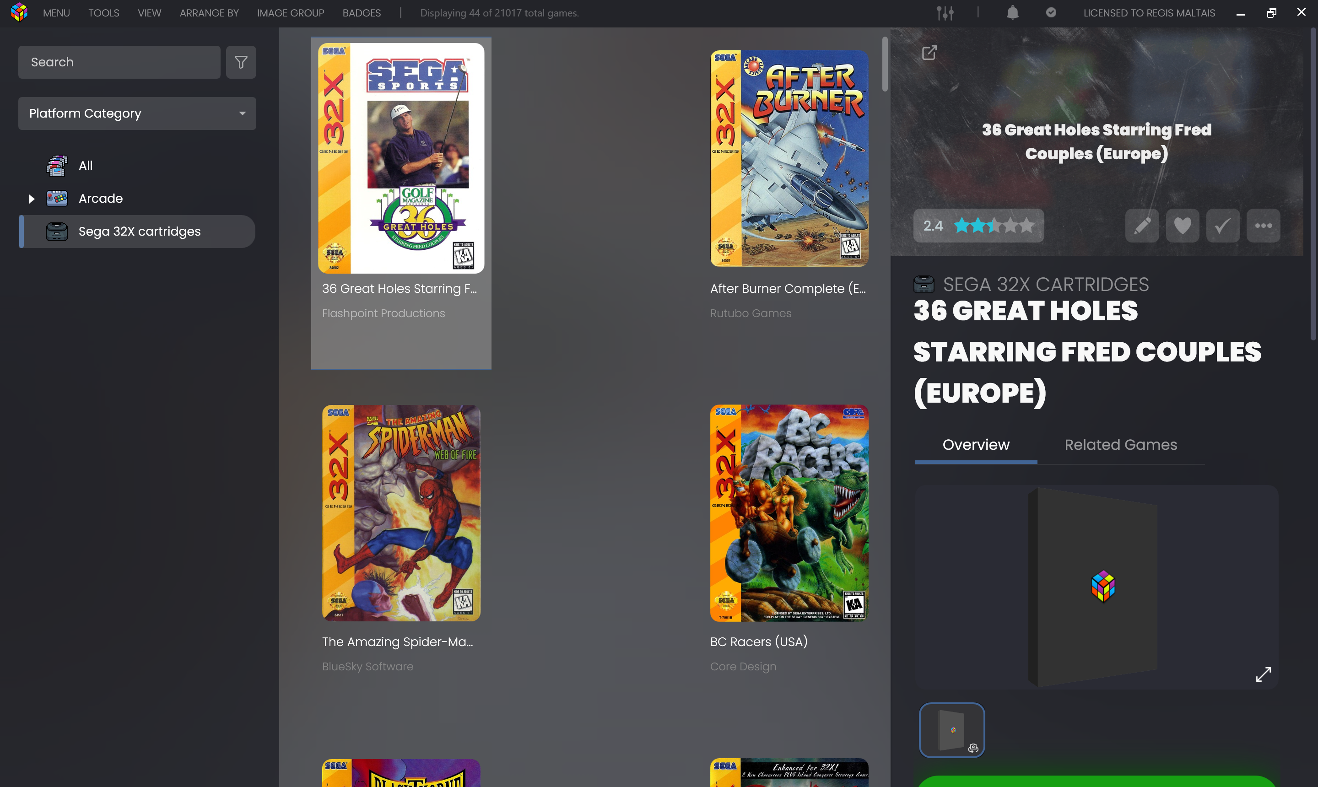Click the 'BC Racers (USA)' title
This screenshot has height=787, width=1318.
(x=758, y=641)
